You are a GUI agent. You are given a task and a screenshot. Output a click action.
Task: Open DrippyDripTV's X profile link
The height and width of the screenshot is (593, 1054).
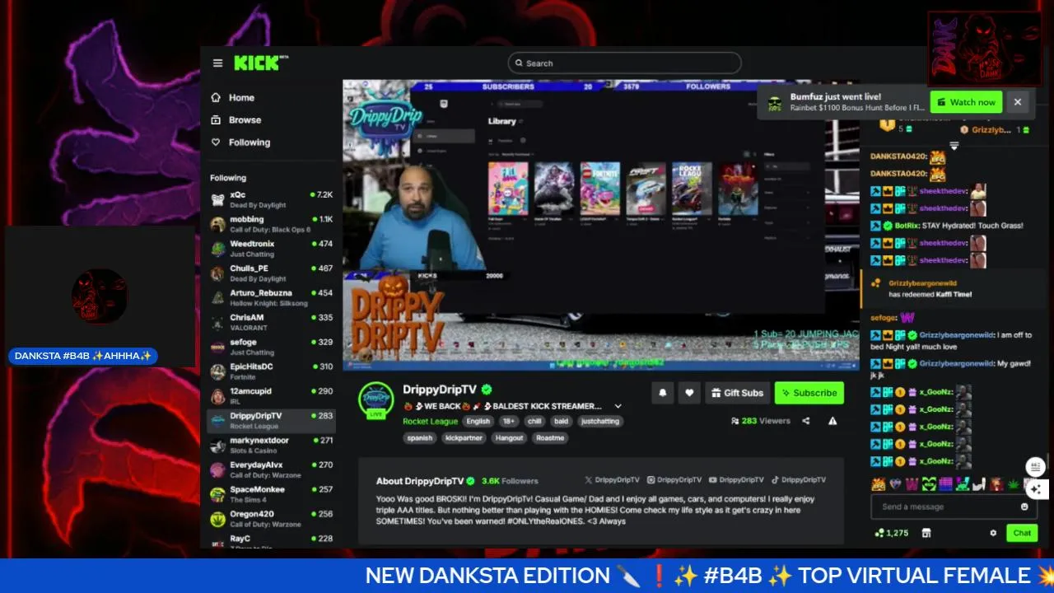(612, 479)
